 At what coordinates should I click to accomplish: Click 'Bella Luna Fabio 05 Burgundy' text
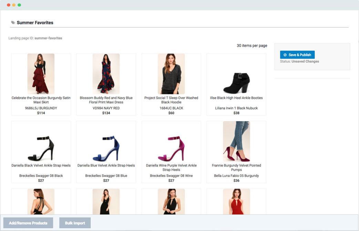pyautogui.click(x=236, y=176)
